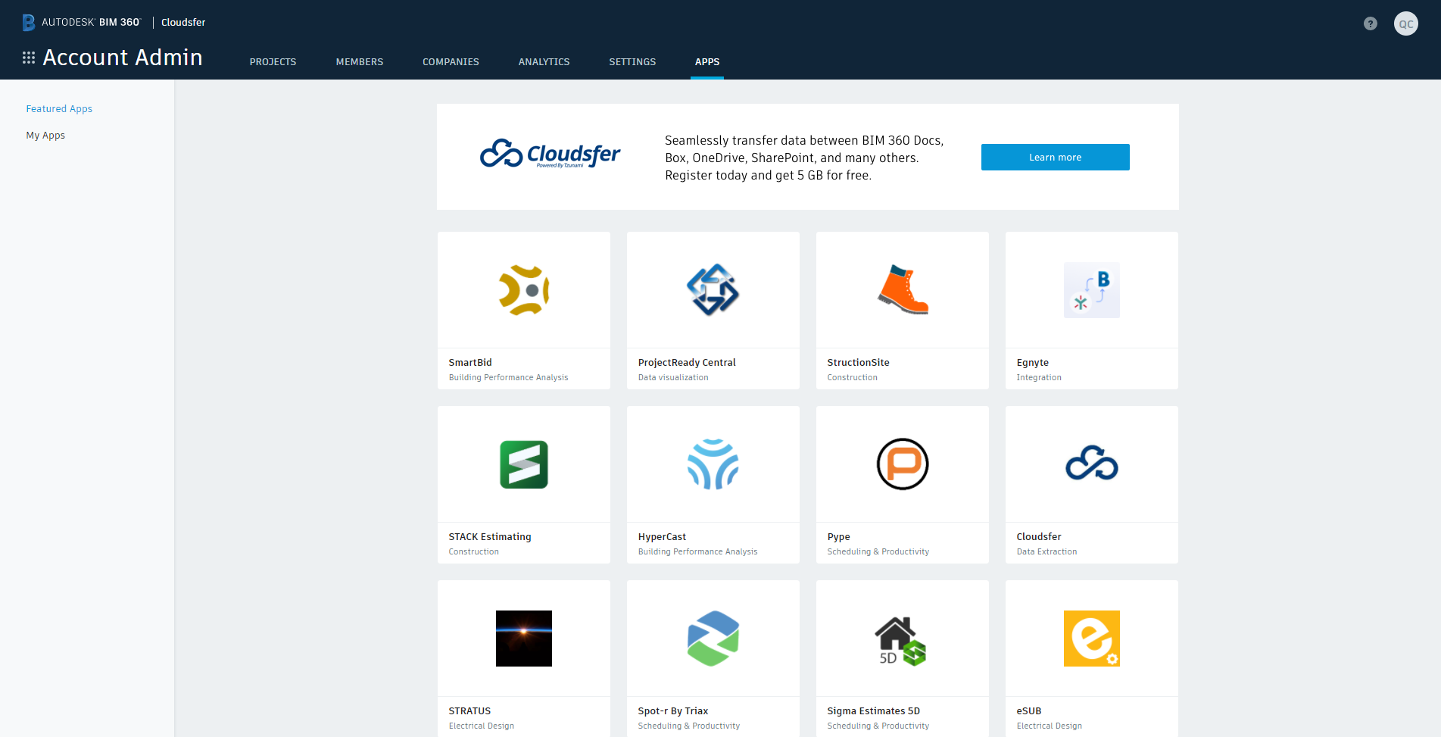Click the Cloudsfer account name in header
This screenshot has height=737, width=1441.
click(x=183, y=23)
